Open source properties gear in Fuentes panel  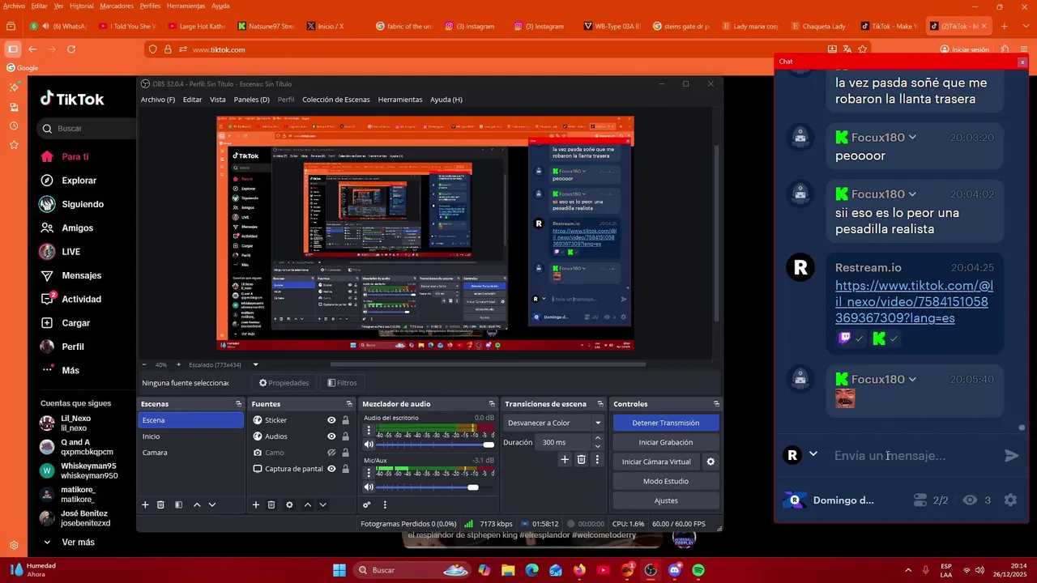pyautogui.click(x=289, y=504)
